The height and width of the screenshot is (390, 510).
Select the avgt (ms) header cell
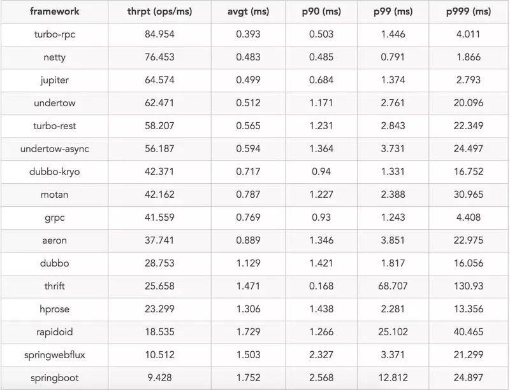pos(248,11)
